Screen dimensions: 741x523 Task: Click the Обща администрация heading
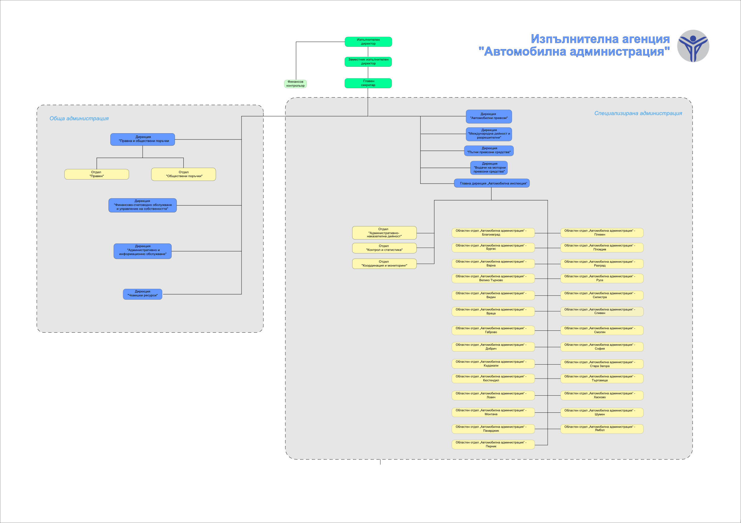tap(79, 118)
